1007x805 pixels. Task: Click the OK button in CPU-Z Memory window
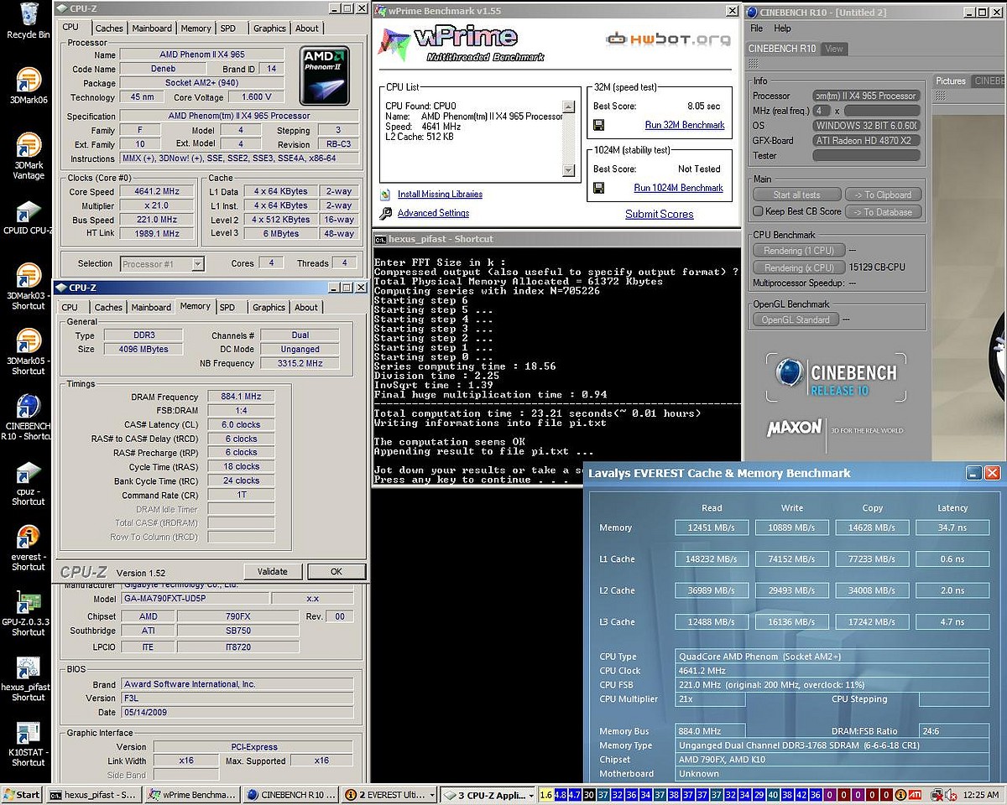(337, 571)
